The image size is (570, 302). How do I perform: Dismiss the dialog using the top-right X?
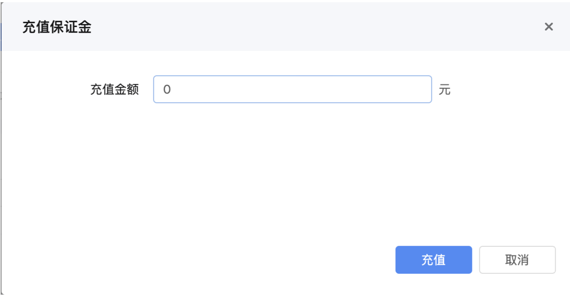click(x=549, y=27)
